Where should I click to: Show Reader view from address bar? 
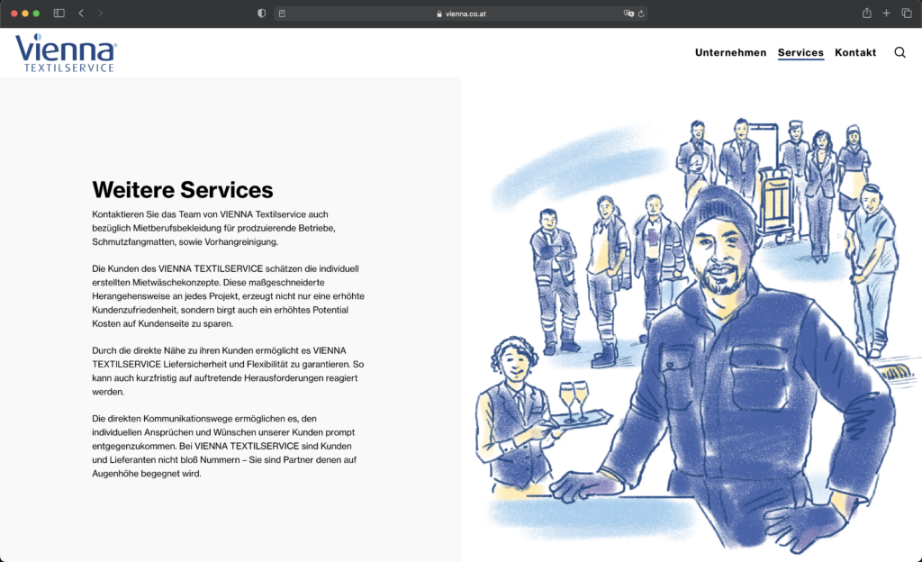(x=283, y=14)
